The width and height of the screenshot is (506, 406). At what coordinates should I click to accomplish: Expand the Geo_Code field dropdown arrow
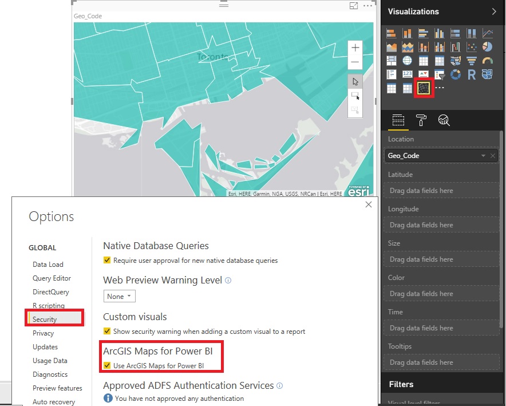click(483, 156)
